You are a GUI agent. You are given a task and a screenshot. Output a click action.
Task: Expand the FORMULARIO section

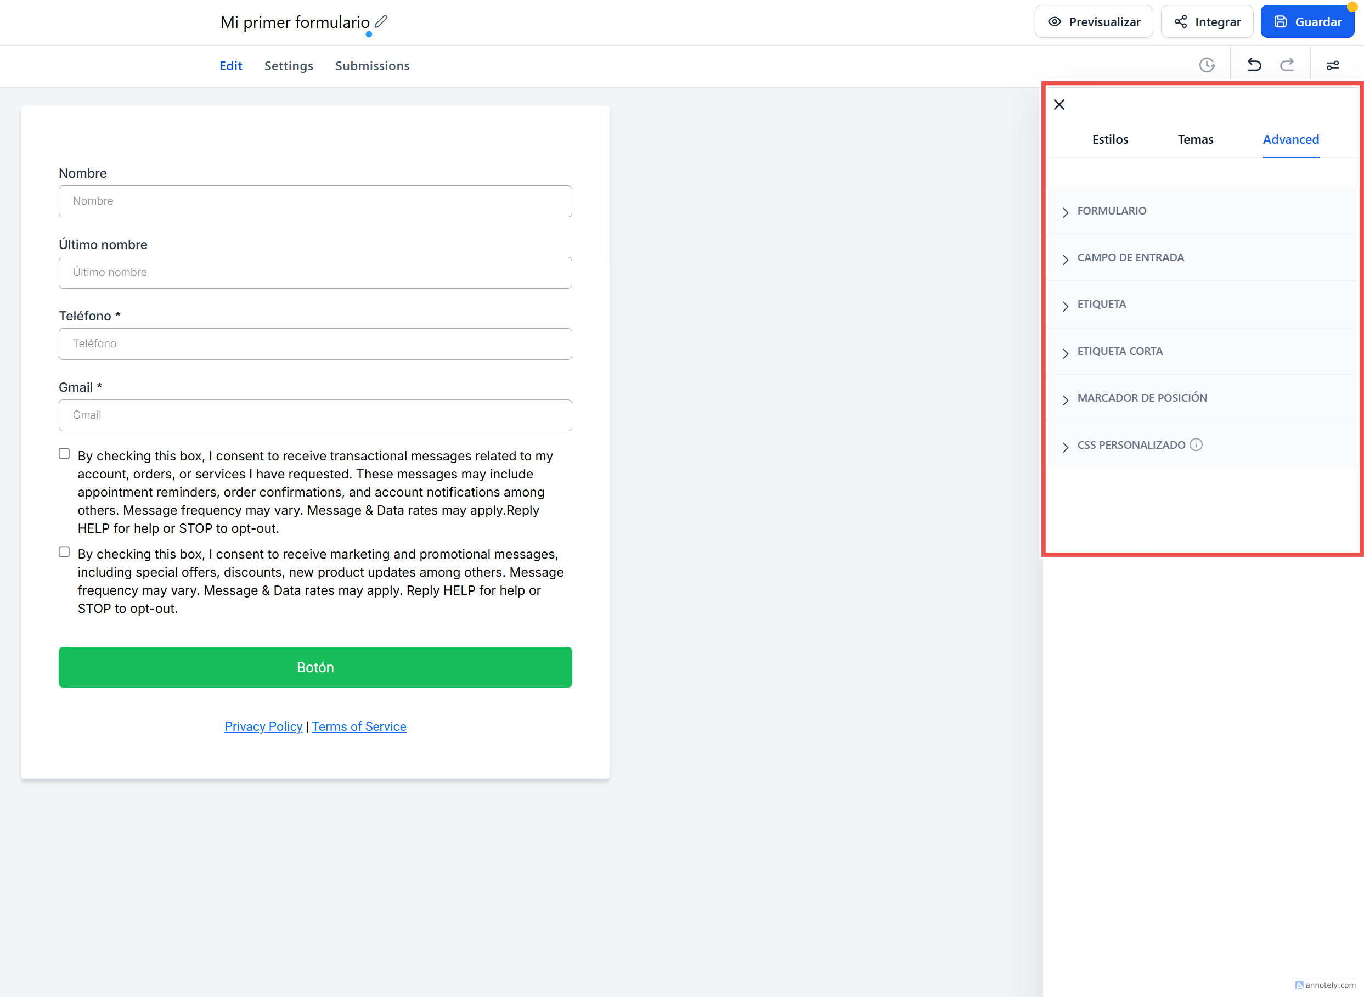tap(1112, 211)
